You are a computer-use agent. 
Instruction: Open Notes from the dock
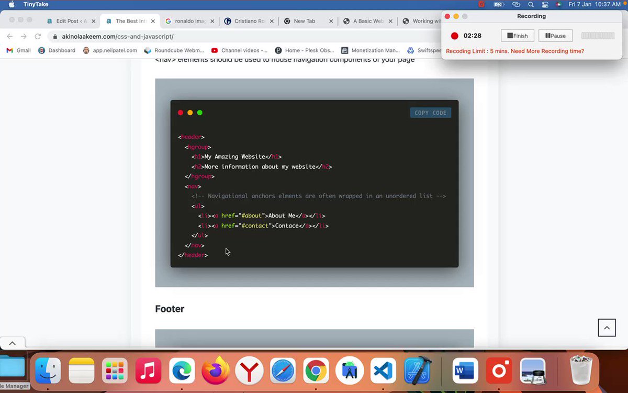[81, 371]
